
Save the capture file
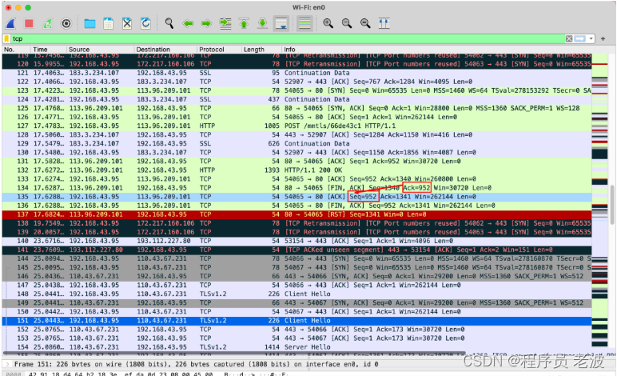pos(108,24)
